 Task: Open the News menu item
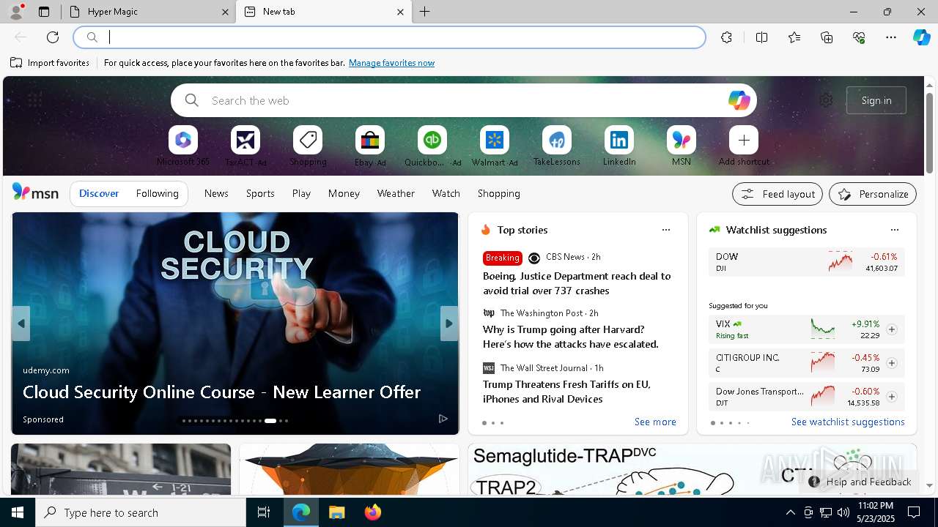coord(216,193)
